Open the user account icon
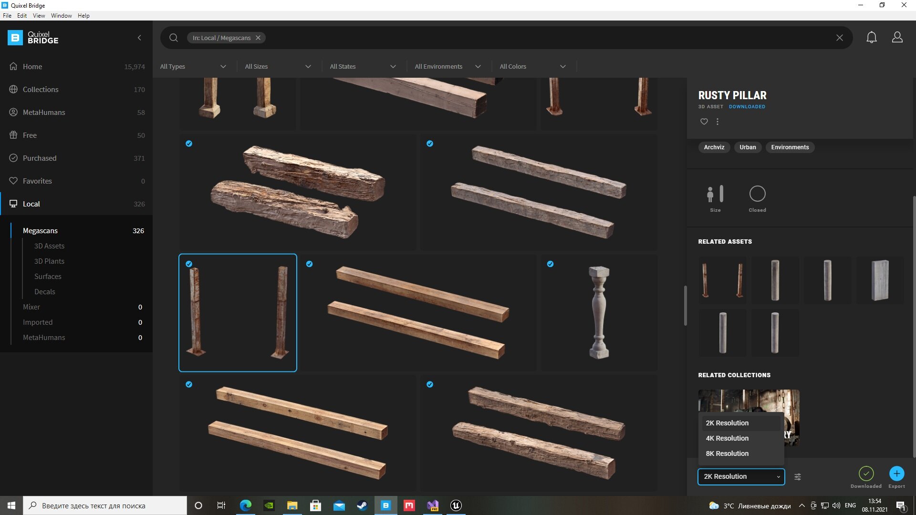Viewport: 916px width, 515px height. [897, 37]
